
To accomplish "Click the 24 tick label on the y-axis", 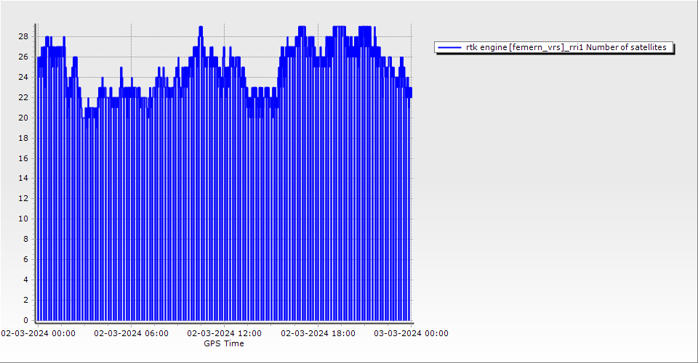I will tap(23, 77).
